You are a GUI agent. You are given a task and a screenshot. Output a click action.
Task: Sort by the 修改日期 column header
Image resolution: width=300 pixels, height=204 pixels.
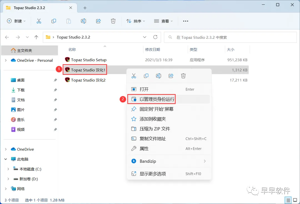click(x=152, y=50)
